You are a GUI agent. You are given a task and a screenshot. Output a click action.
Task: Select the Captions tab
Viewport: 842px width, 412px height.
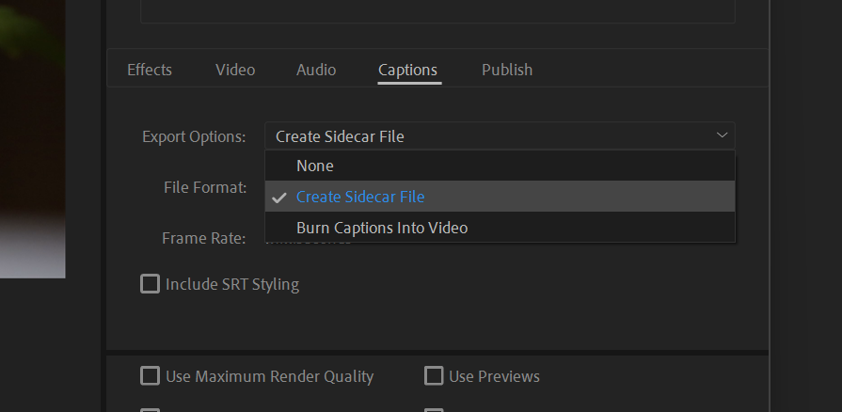(407, 70)
